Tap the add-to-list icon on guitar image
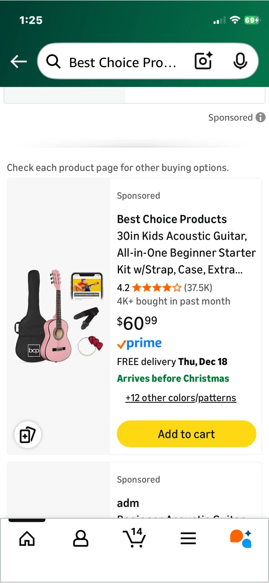269x583 pixels. click(28, 435)
